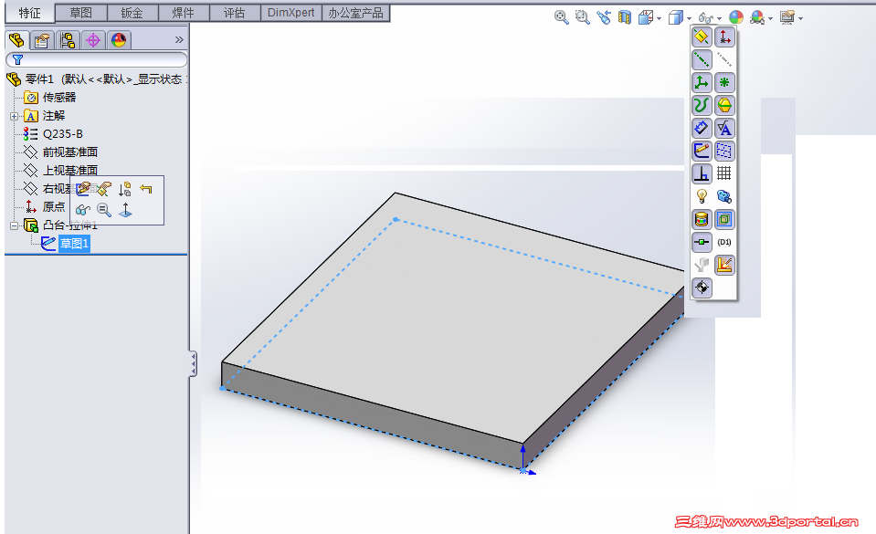Click the show/hide glasses icon in the context toolbar
Screen dimensions: 876x534
[x=83, y=210]
